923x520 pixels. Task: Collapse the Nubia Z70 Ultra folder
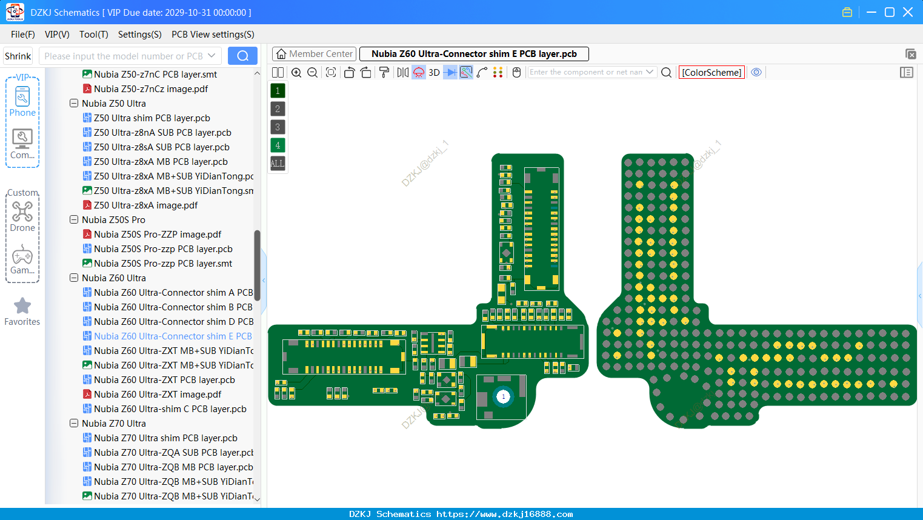(x=74, y=424)
